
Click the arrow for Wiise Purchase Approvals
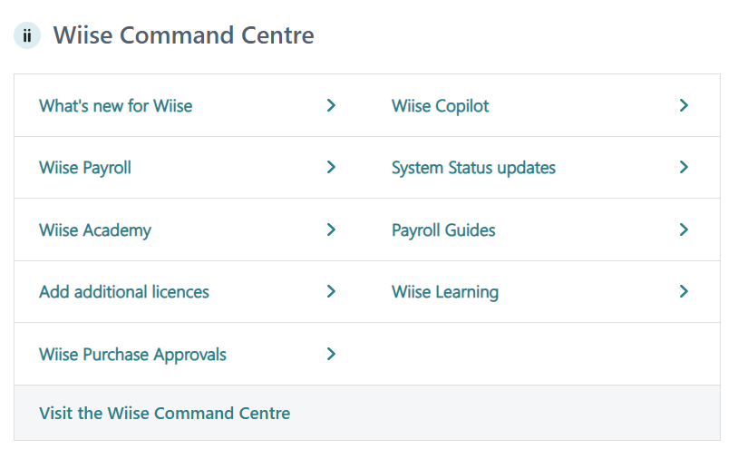click(331, 354)
